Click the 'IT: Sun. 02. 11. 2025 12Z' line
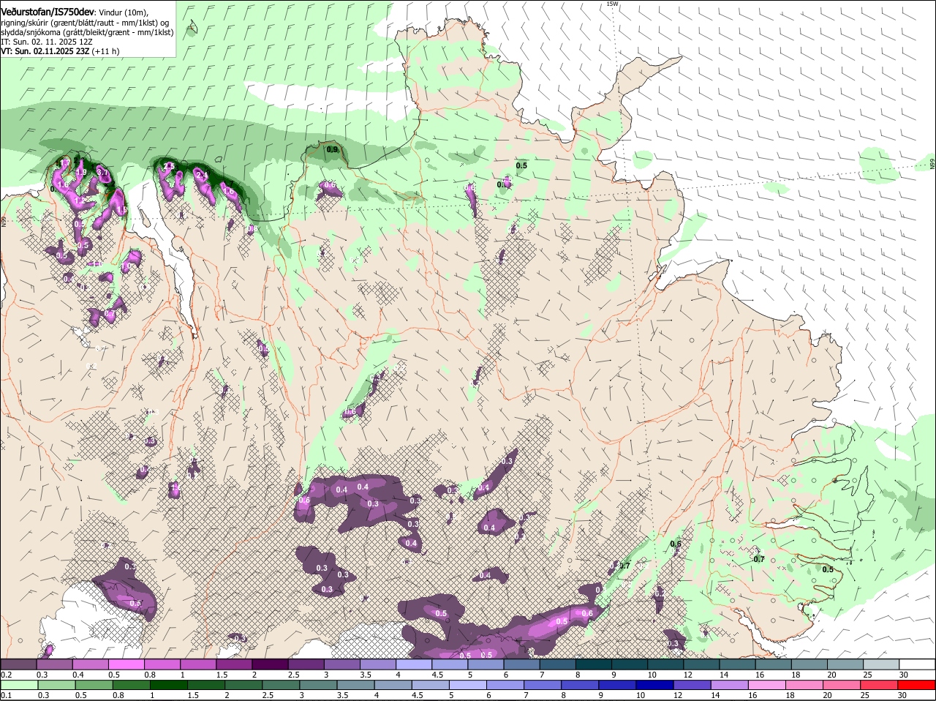936x701 pixels. click(46, 42)
